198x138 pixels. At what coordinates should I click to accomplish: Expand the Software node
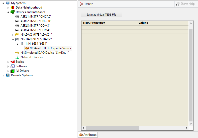point(8,66)
